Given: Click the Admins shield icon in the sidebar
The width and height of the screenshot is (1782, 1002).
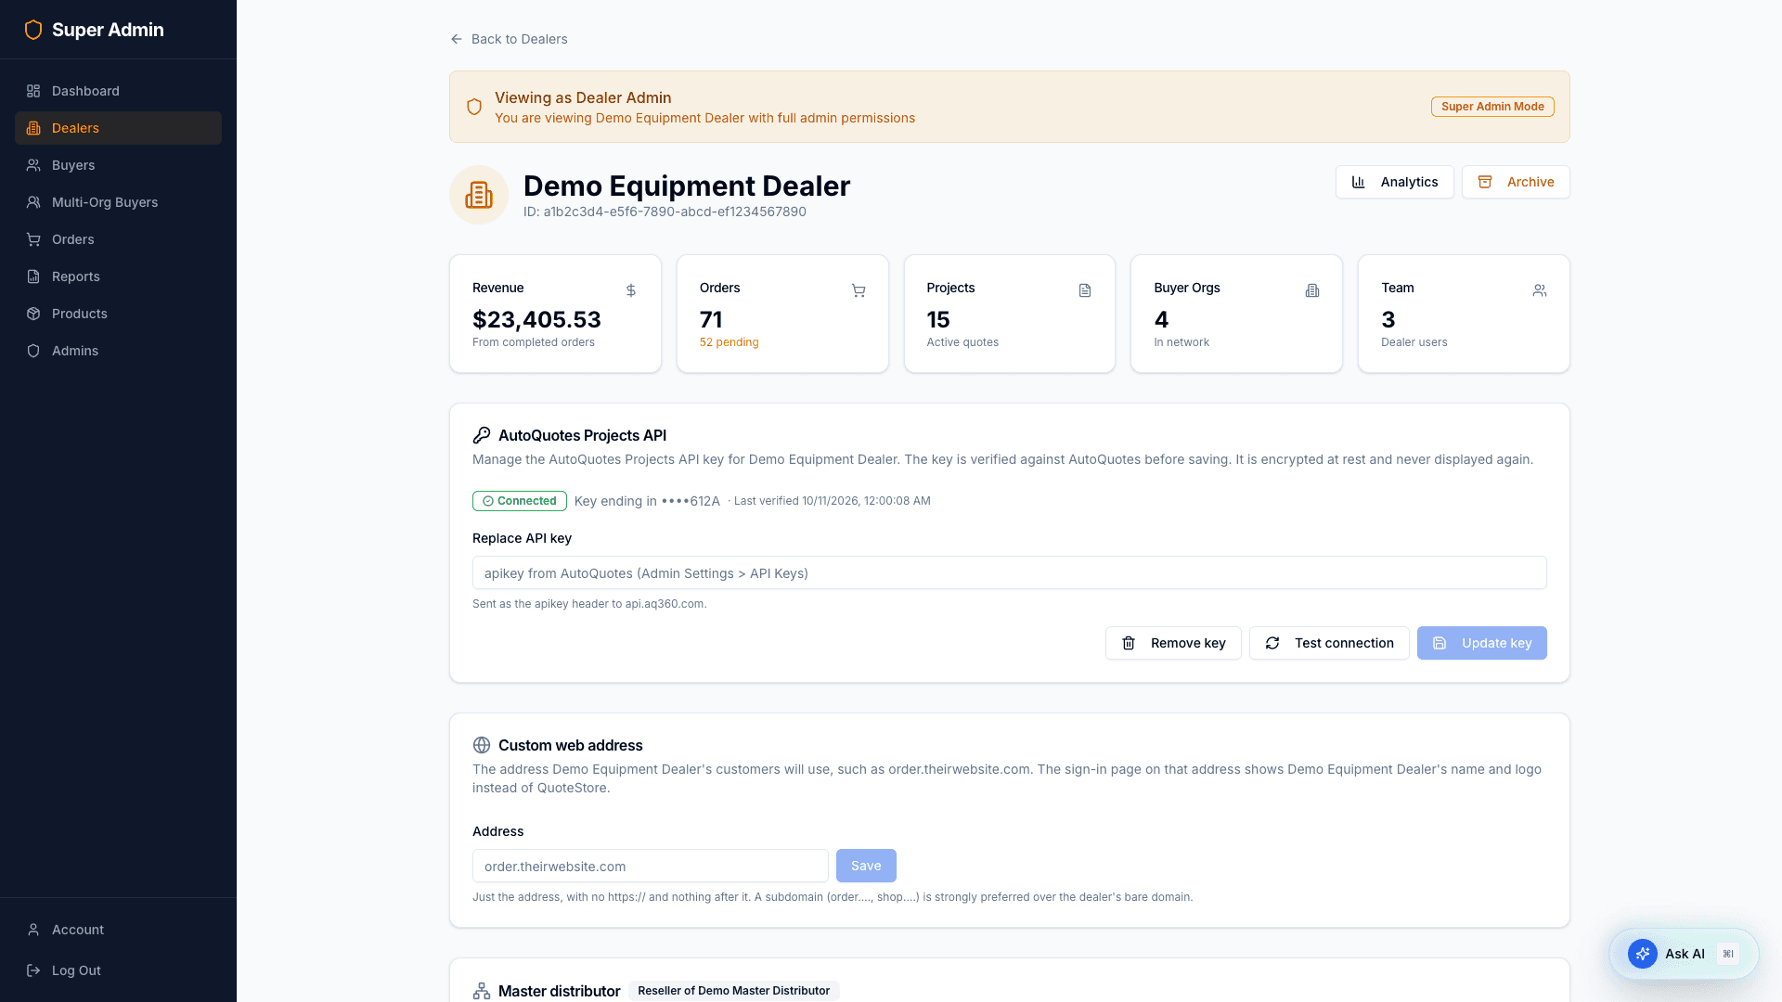Looking at the screenshot, I should pos(33,351).
